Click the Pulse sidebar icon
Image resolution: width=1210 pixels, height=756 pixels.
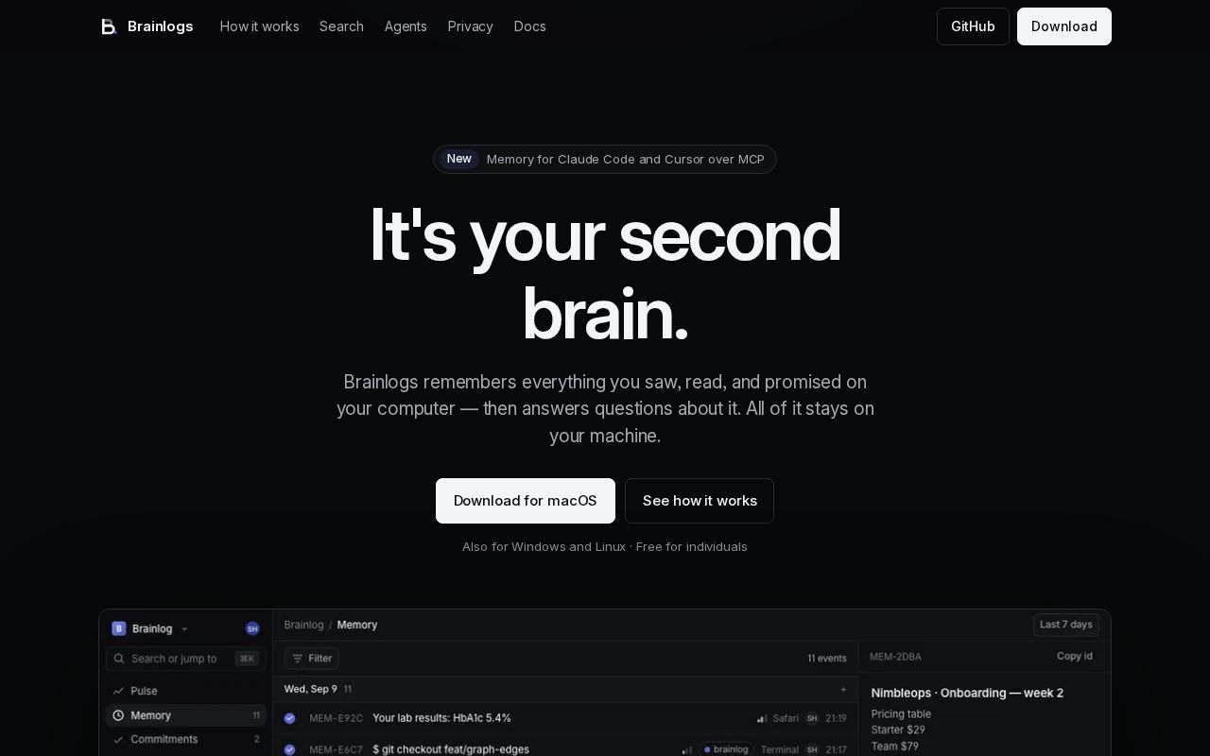click(x=118, y=691)
